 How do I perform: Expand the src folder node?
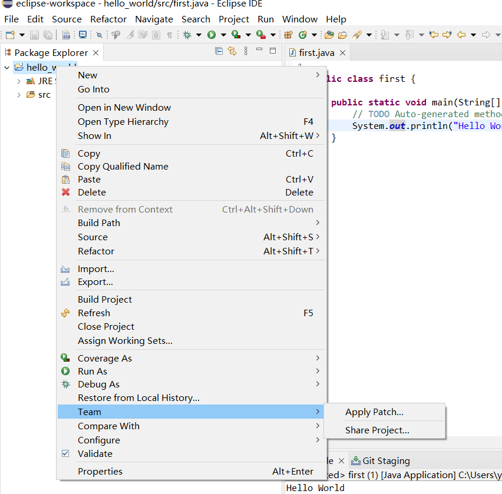(19, 95)
